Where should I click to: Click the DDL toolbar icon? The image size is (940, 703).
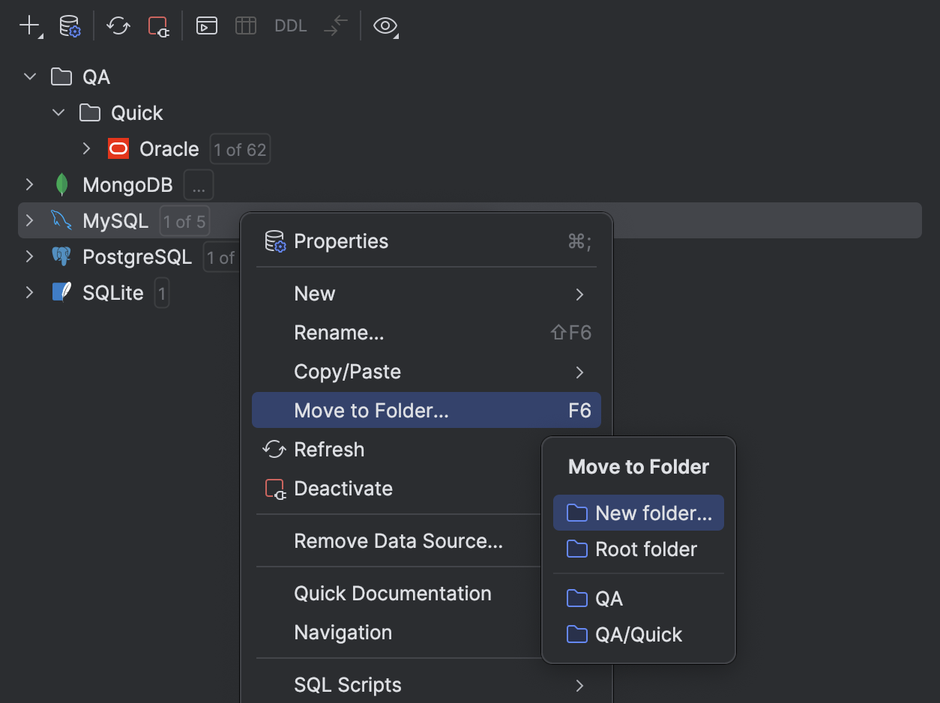tap(289, 25)
